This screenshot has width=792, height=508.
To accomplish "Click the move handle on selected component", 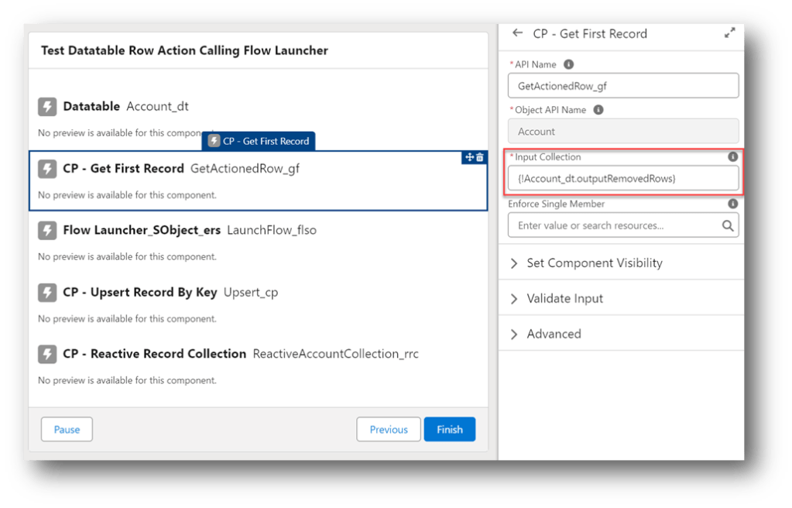I will (x=469, y=157).
